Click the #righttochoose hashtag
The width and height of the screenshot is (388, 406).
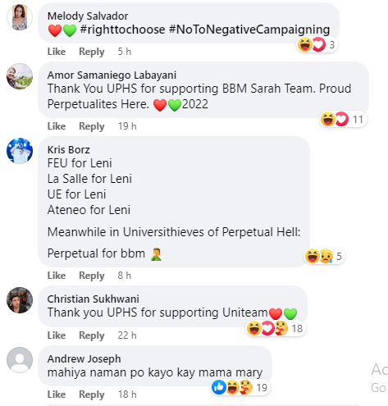(x=122, y=30)
